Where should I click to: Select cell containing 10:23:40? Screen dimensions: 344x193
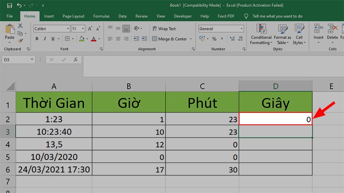coord(54,132)
